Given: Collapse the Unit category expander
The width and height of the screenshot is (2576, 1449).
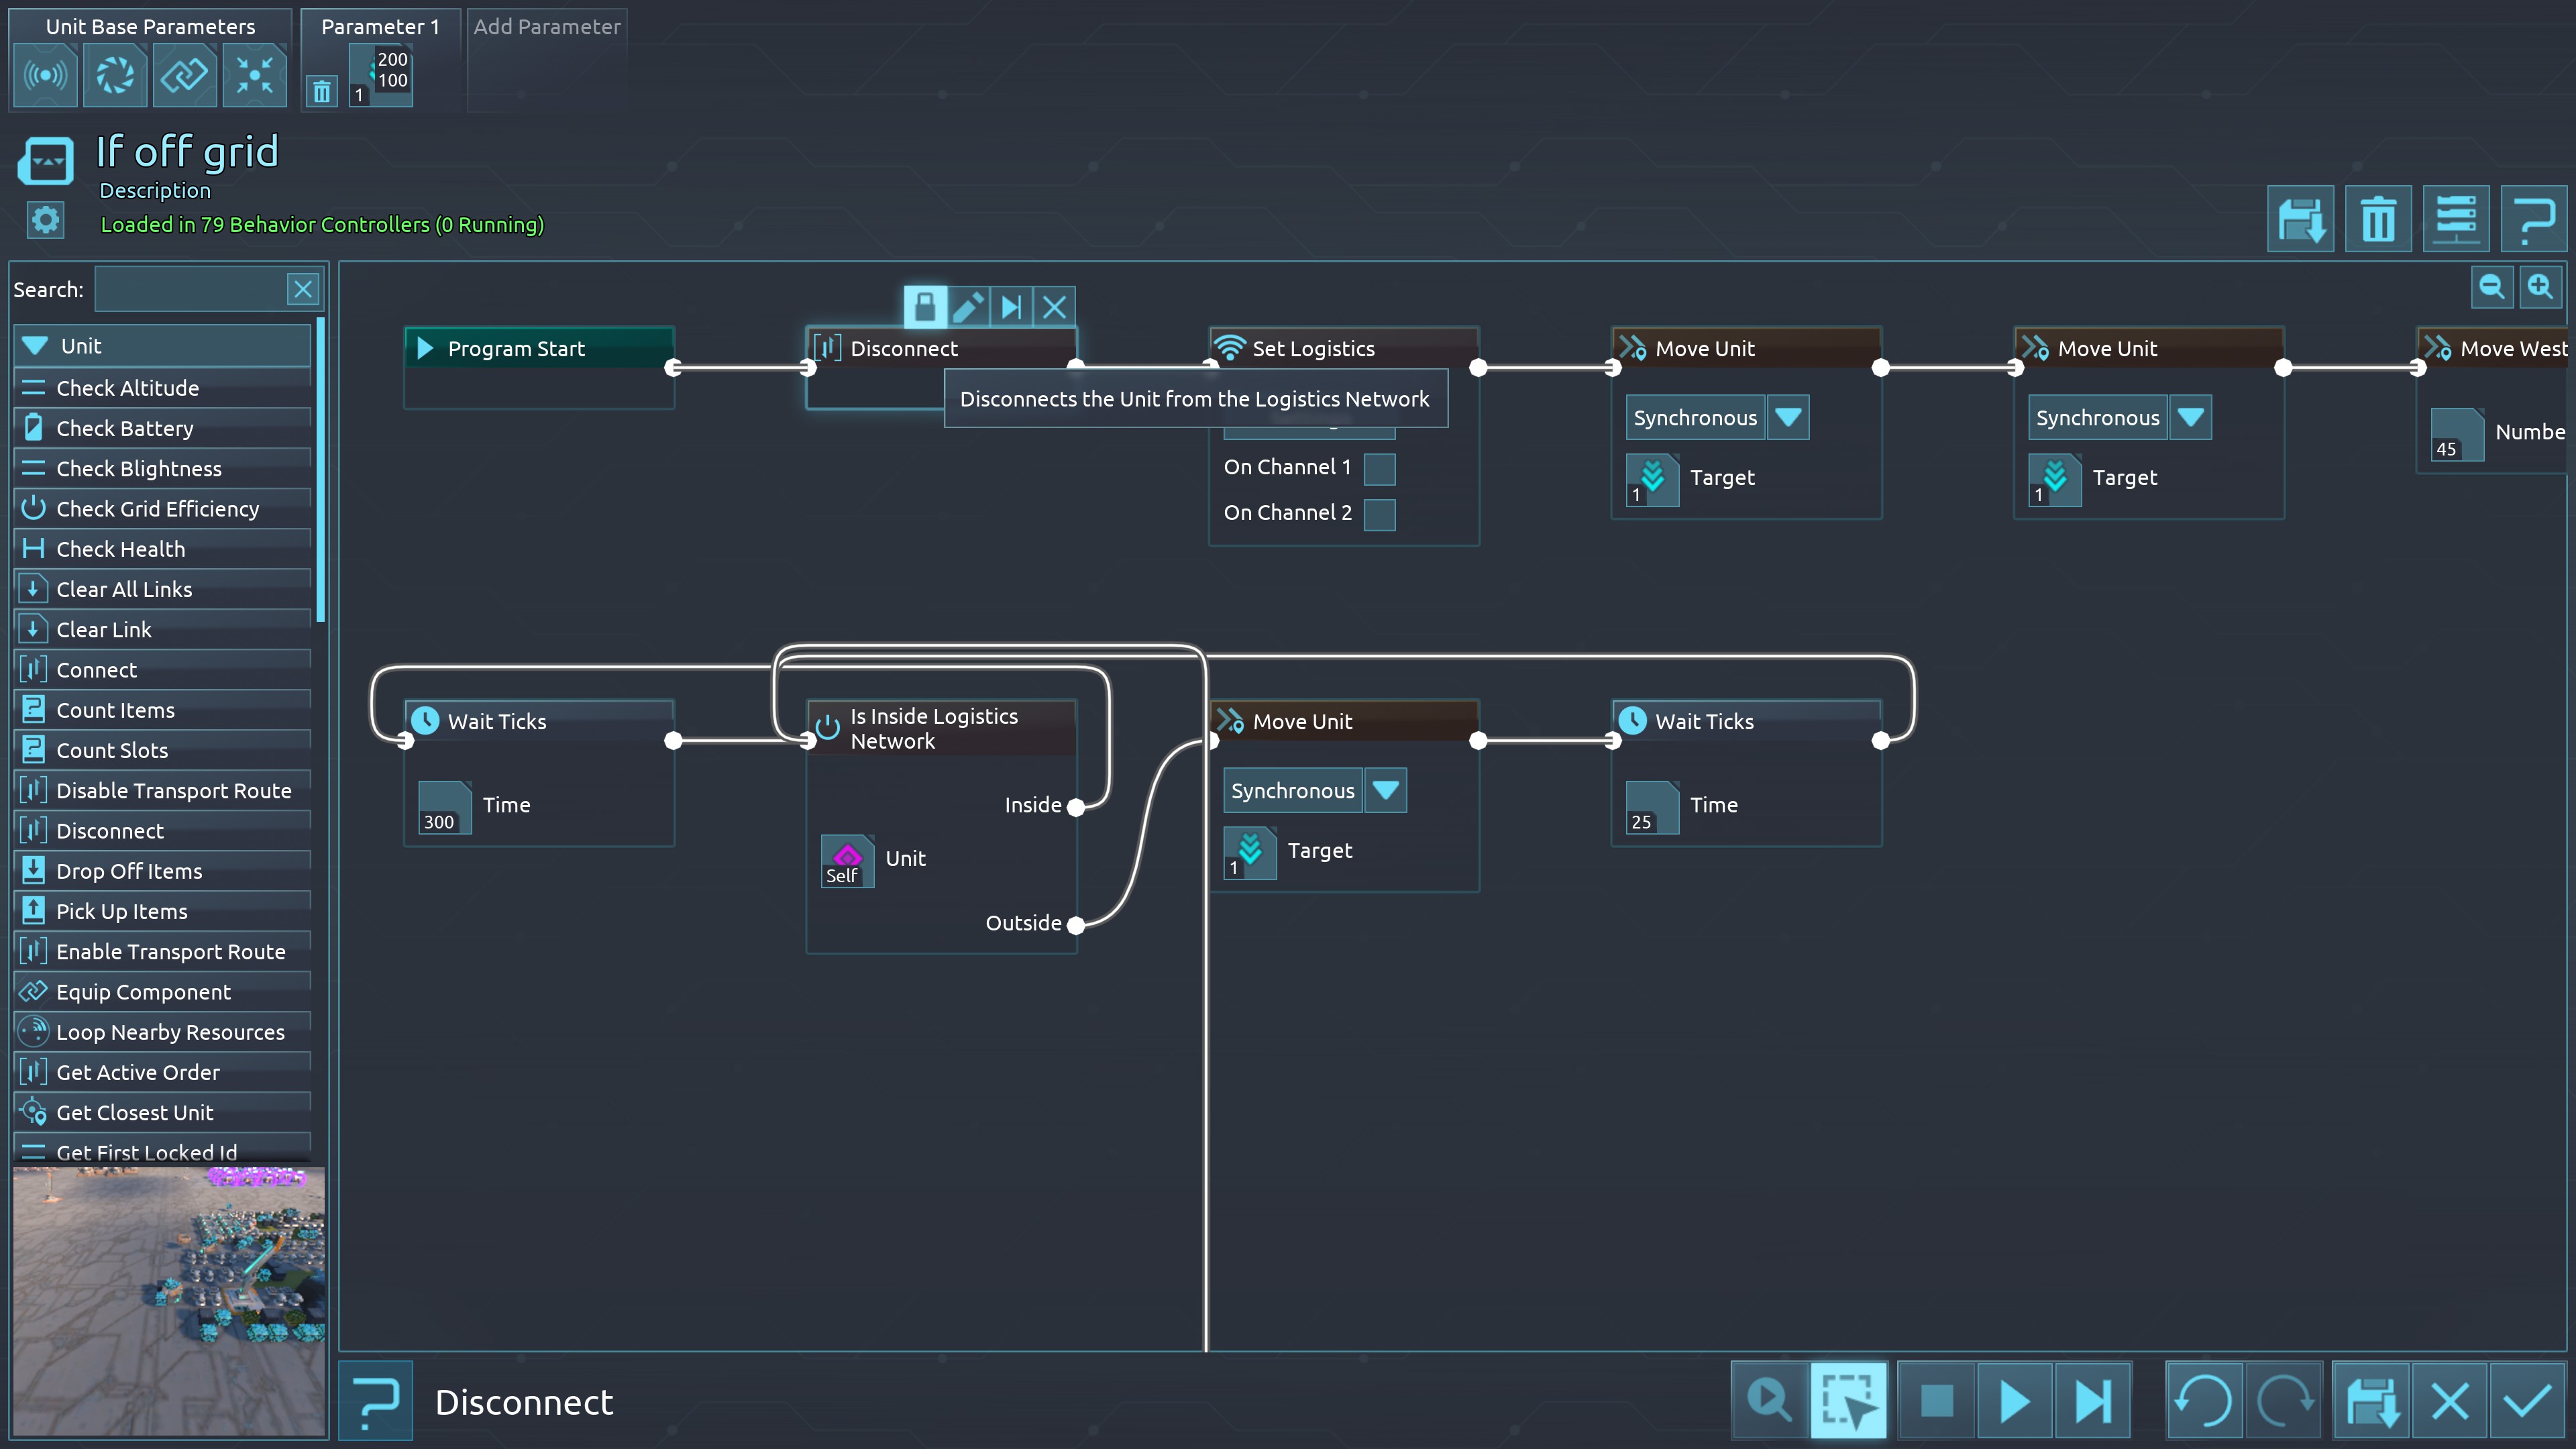Looking at the screenshot, I should 35,346.
